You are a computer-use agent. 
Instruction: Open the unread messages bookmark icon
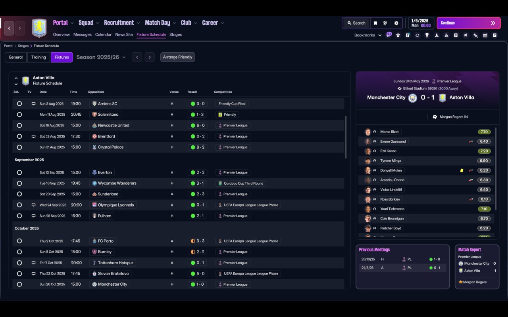pyautogui.click(x=389, y=35)
